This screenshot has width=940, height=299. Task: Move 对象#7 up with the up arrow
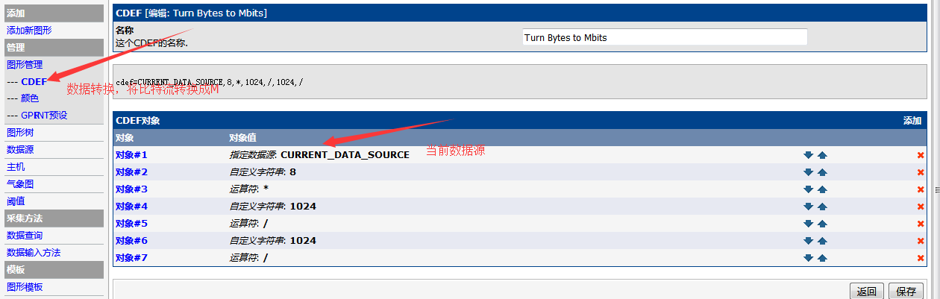(822, 258)
